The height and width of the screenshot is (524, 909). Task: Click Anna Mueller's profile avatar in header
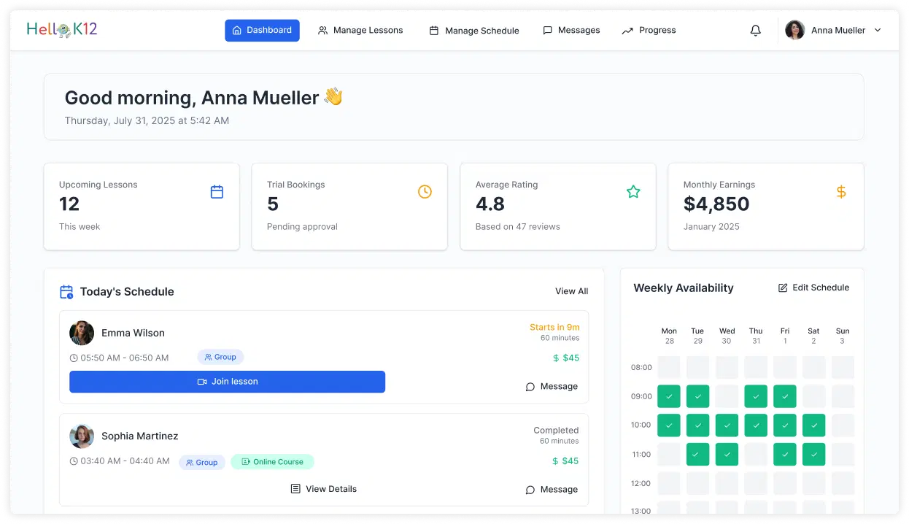[x=794, y=30]
